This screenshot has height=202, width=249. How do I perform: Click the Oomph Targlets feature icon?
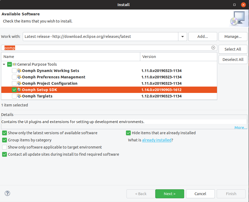[19, 96]
